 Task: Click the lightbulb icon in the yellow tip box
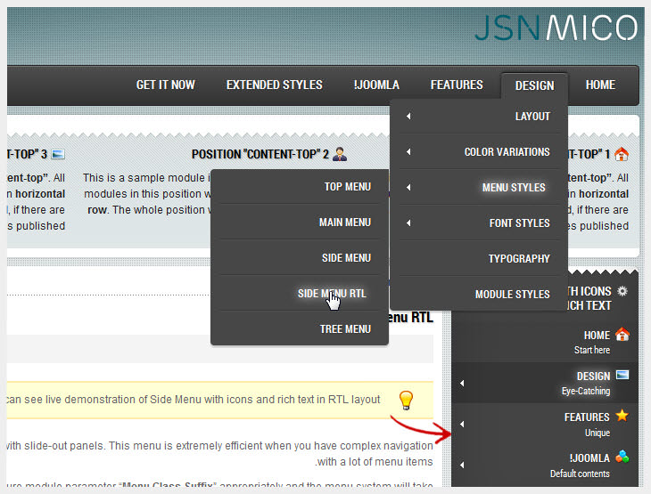pos(406,400)
